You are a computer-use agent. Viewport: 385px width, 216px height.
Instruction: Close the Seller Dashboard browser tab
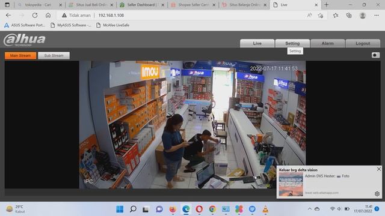coord(163,5)
